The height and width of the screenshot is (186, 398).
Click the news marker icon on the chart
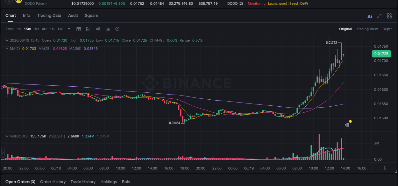click(347, 125)
